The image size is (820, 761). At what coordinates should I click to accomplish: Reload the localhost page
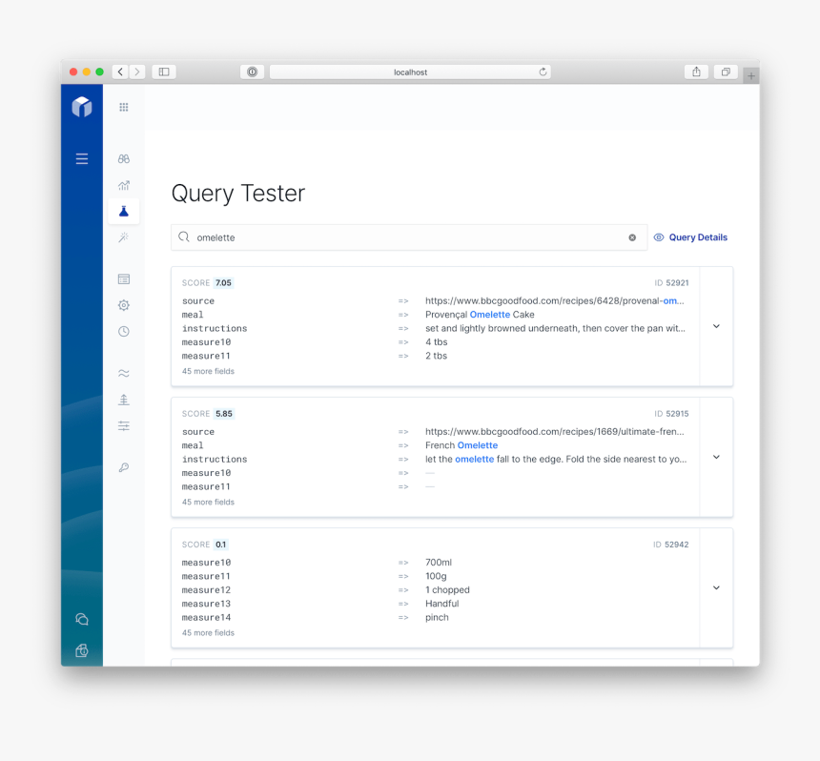(x=543, y=72)
